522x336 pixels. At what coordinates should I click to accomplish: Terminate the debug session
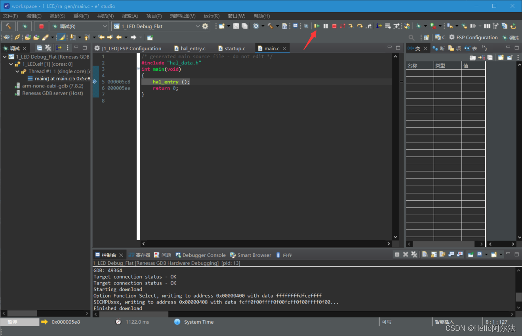[334, 26]
